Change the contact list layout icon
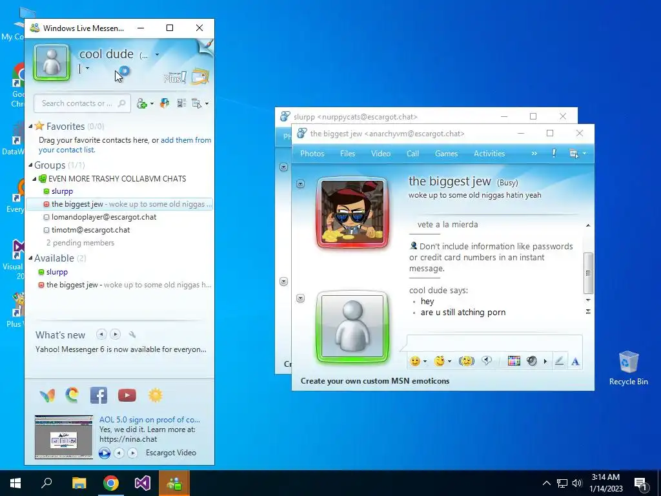Viewport: 661px width, 496px height. point(181,103)
